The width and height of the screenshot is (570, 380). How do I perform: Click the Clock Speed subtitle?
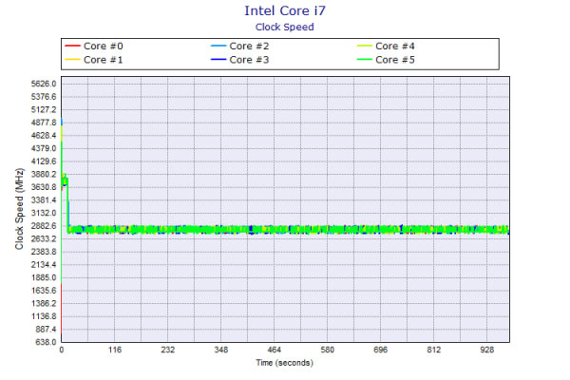pos(285,28)
